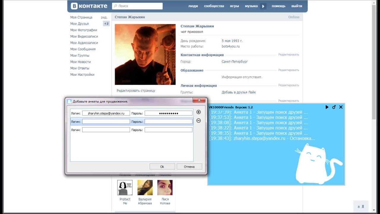Click log line starting '[19:37:39]'
Screen dimensions: 380x214
tap(258, 112)
